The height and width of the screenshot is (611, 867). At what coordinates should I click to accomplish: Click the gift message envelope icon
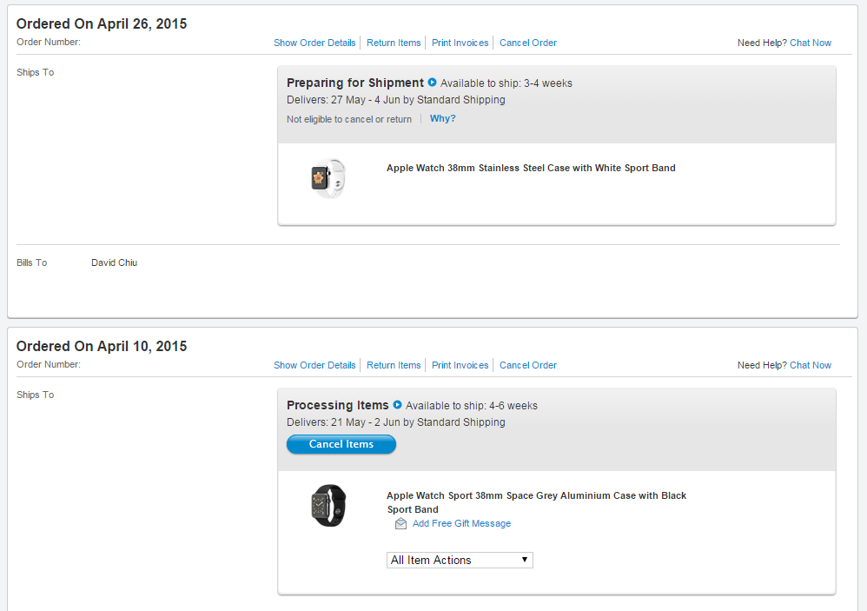pos(400,524)
